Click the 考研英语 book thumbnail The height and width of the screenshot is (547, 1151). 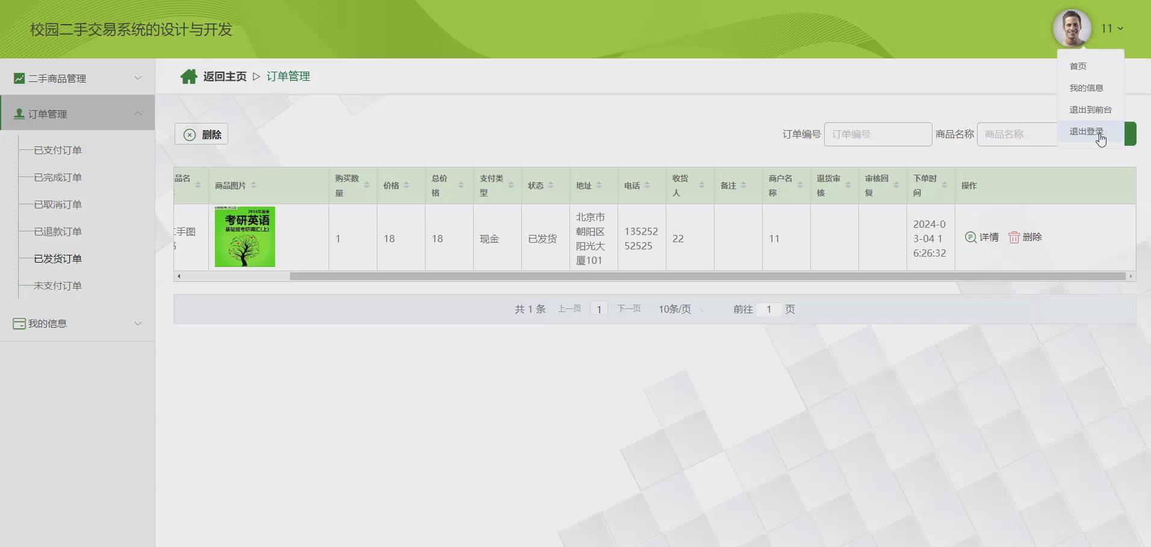[245, 237]
